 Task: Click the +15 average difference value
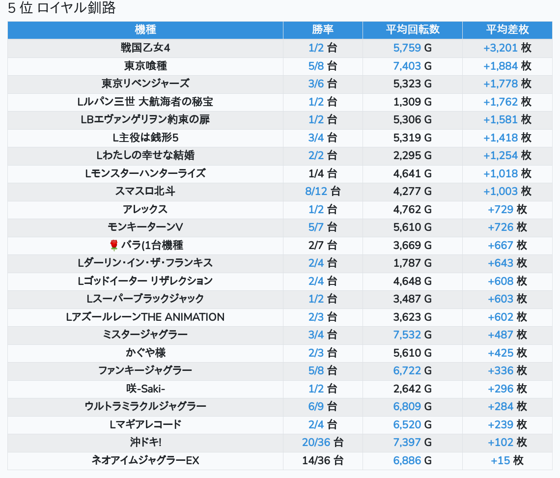(501, 460)
